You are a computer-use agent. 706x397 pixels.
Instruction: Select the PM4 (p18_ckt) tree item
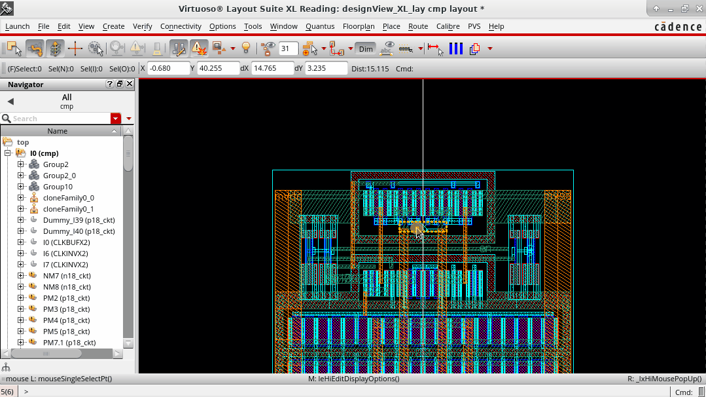click(66, 320)
